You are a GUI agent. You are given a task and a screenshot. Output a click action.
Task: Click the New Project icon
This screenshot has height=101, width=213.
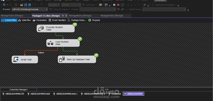click(x=16, y=5)
